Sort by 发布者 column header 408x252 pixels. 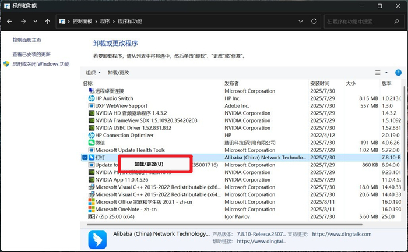coord(231,83)
